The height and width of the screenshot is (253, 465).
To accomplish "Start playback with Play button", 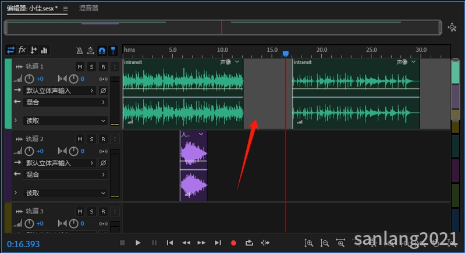I will tap(138, 243).
